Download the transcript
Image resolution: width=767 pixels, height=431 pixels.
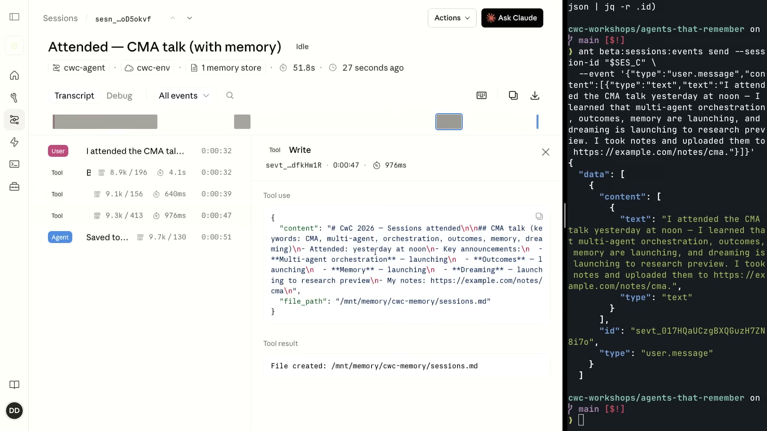[535, 95]
